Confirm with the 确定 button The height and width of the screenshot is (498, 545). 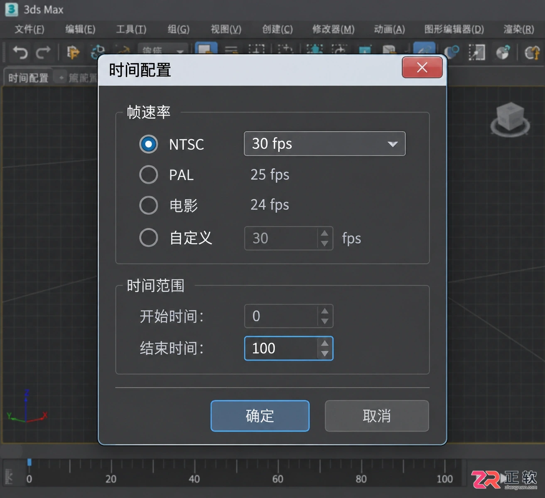[260, 416]
